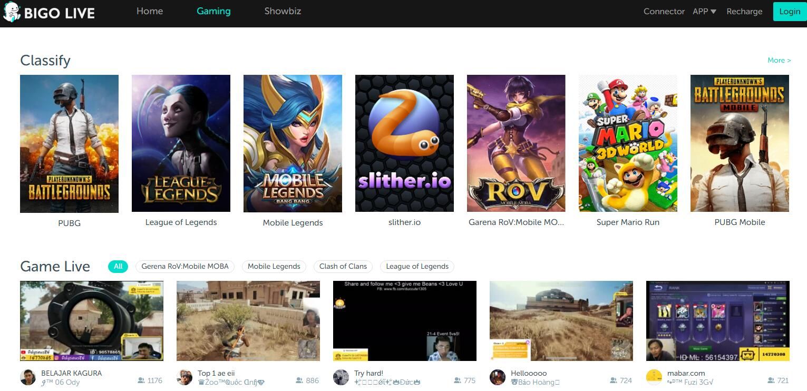Viewport: 807px width, 391px height.
Task: Click Mobile Legends label under cover
Action: point(293,223)
